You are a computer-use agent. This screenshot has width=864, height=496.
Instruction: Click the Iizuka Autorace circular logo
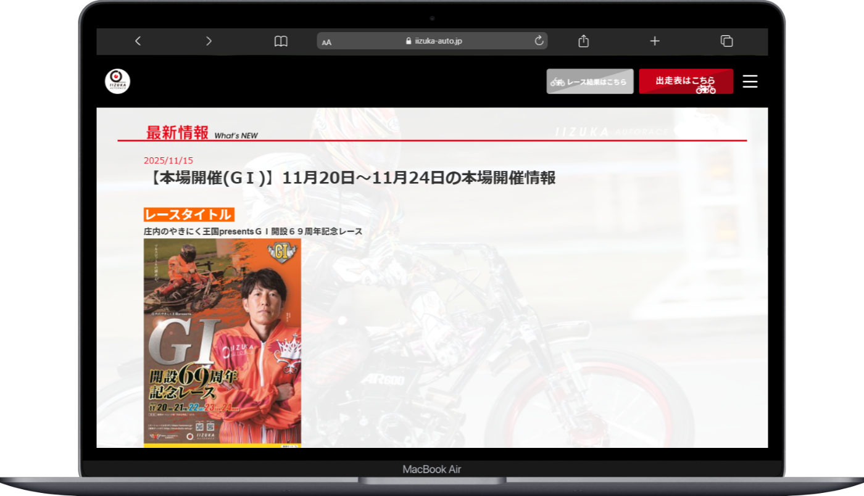pos(117,81)
